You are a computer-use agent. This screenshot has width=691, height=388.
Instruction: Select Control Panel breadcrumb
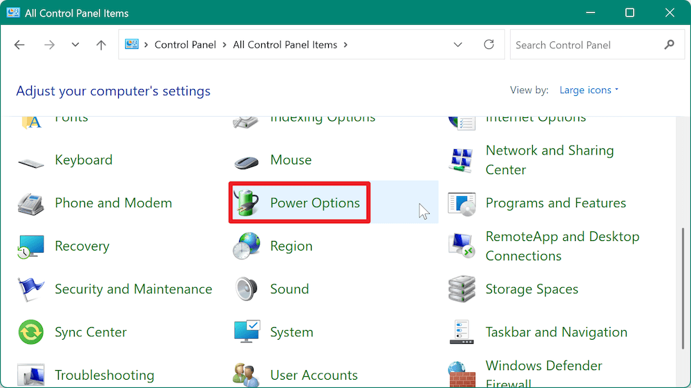(185, 45)
